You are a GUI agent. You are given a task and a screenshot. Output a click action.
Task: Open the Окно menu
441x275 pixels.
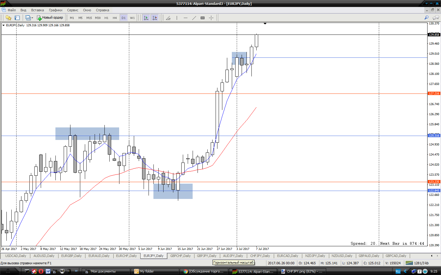(x=87, y=10)
